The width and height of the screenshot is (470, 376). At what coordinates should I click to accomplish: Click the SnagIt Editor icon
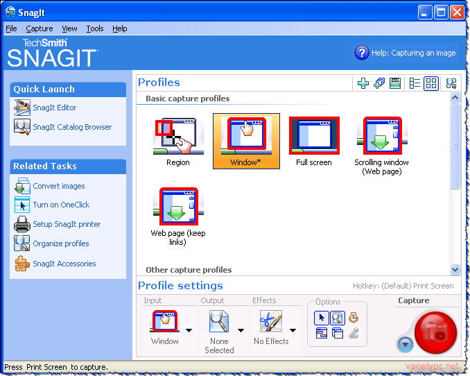click(22, 108)
